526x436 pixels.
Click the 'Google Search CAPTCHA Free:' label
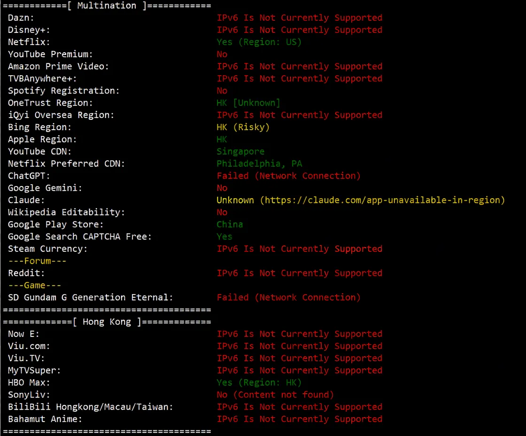(80, 237)
